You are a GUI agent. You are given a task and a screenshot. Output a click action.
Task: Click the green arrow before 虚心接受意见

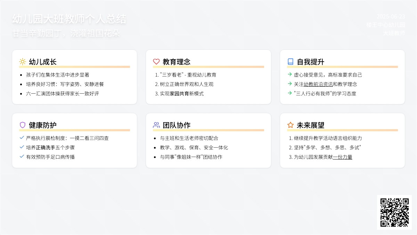coord(290,74)
